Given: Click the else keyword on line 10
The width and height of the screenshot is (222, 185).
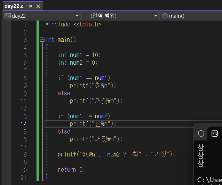Looking at the screenshot, I should (64, 94).
